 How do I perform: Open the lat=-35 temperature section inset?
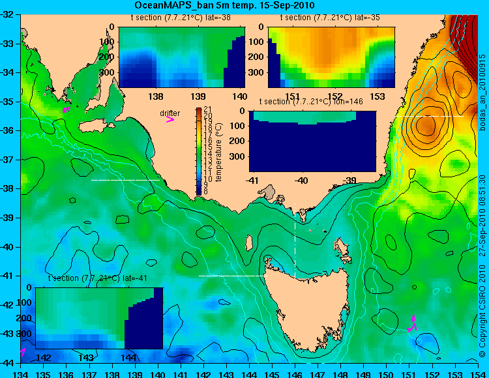tap(331, 57)
